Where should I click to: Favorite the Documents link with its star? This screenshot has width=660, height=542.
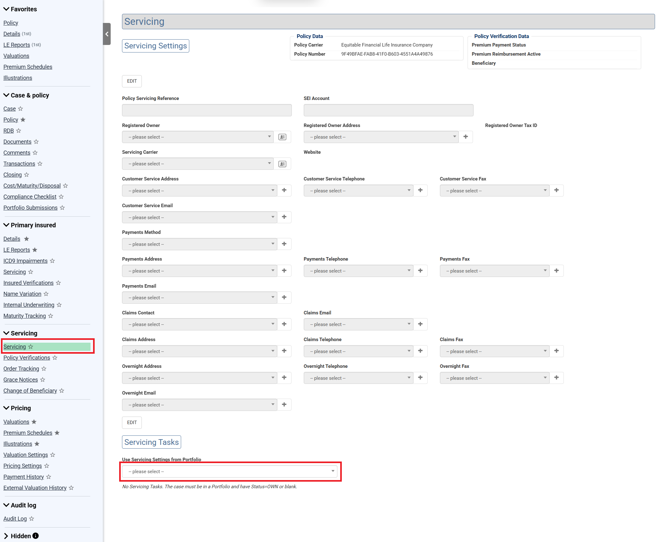coord(36,142)
